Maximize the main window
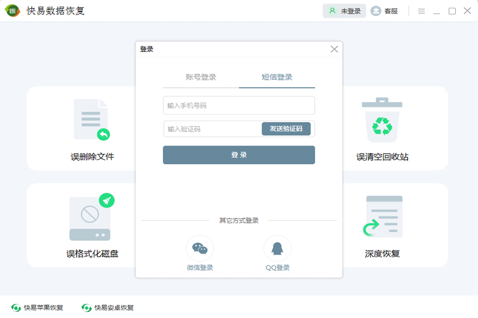This screenshot has height=318, width=478. tap(452, 11)
